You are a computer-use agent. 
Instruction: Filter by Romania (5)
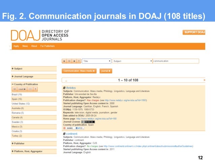pos(18,113)
